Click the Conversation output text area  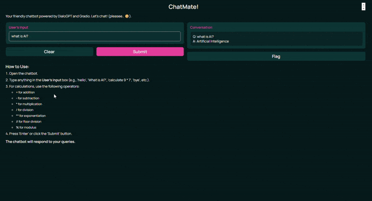point(276,39)
